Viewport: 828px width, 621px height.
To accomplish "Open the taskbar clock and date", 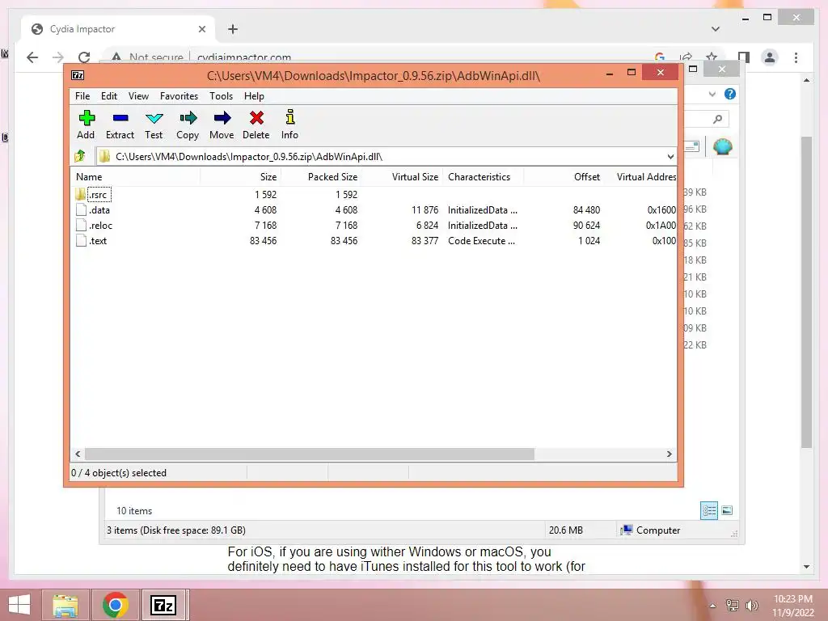I will click(792, 606).
